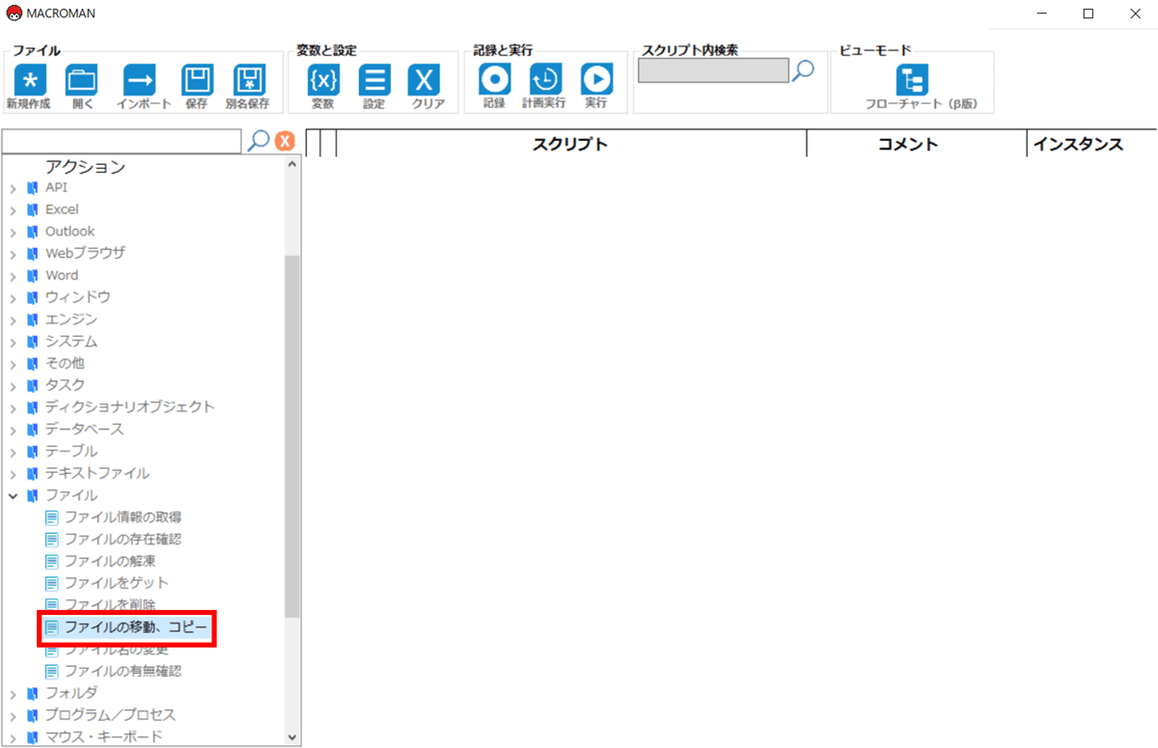Viewport: 1158px width, 748px height.
Task: Select the テキストファイル category
Action: (x=97, y=473)
